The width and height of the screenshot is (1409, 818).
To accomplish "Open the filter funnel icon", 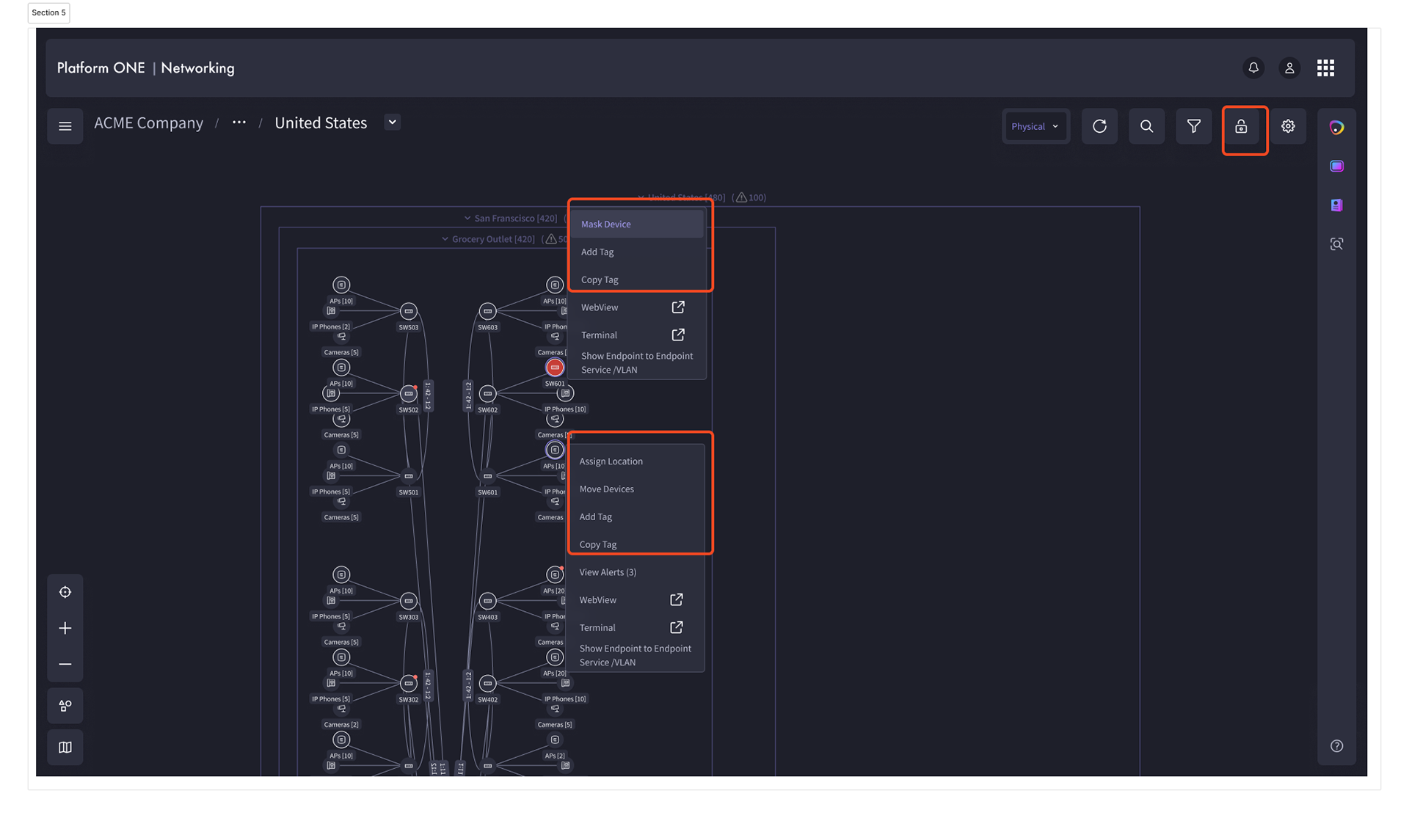I will coord(1194,126).
